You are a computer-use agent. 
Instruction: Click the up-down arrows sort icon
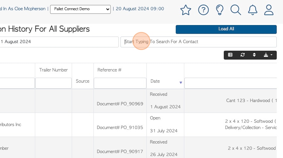click(x=254, y=55)
